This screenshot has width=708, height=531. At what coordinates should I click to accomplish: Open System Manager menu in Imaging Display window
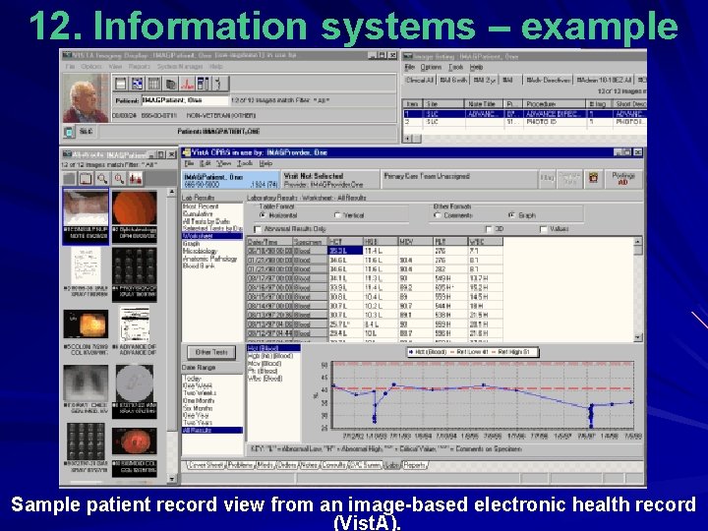pyautogui.click(x=180, y=67)
